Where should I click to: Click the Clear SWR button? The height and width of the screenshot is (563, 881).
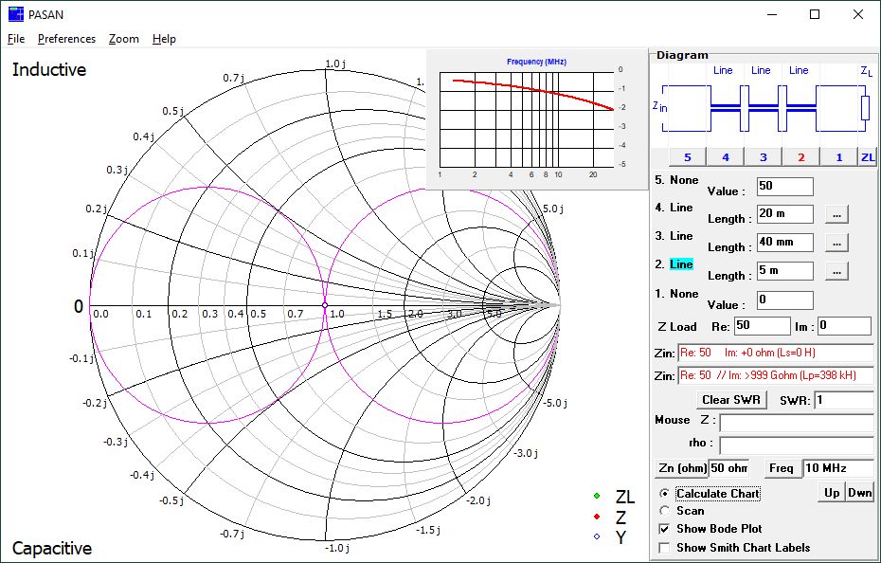click(731, 400)
